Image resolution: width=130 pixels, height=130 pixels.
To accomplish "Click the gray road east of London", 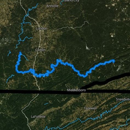I will coord(69,27).
